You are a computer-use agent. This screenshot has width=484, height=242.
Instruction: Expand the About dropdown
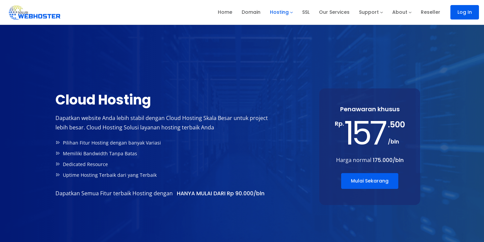click(x=402, y=12)
